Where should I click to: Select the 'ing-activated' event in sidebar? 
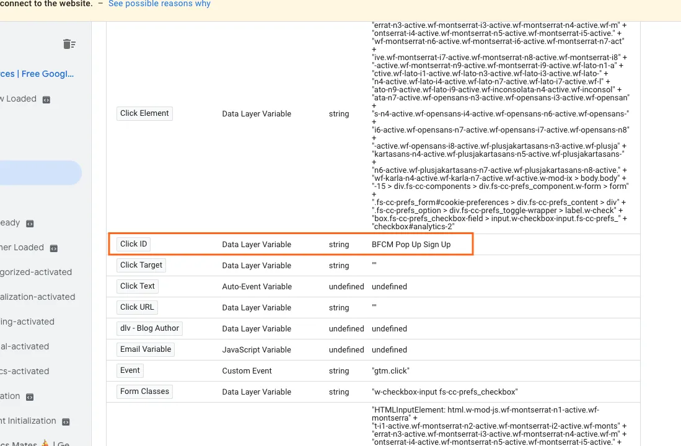point(27,321)
